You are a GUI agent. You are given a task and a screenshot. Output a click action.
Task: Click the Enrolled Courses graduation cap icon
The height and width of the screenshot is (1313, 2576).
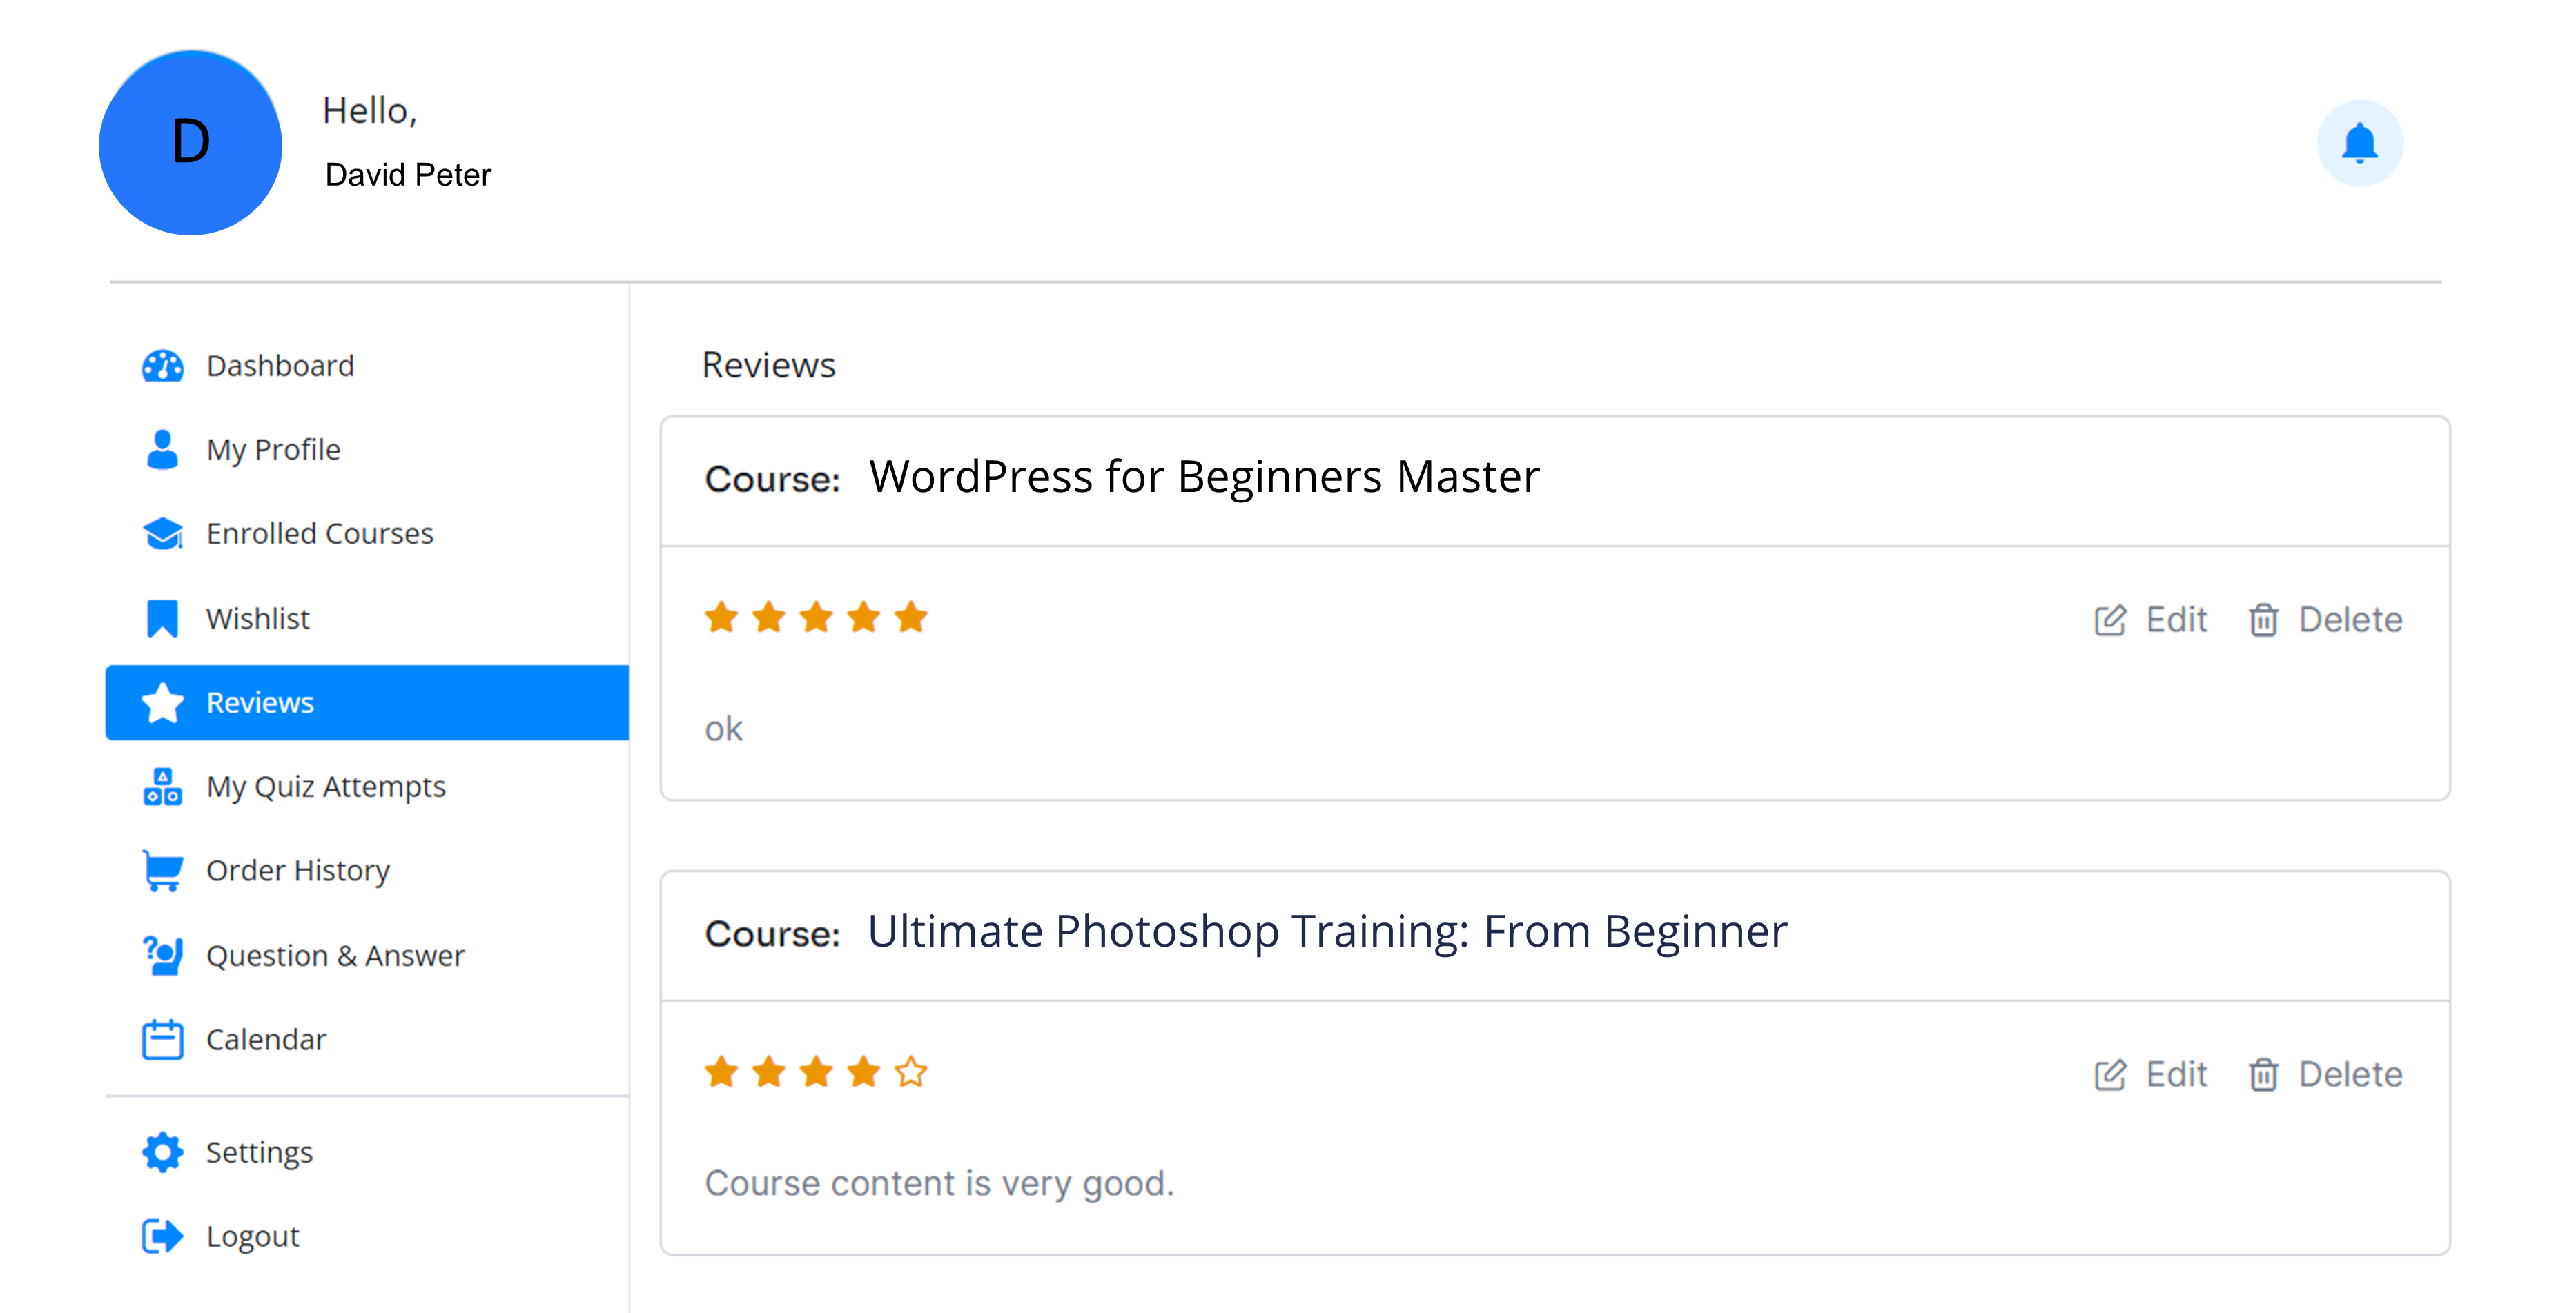[x=162, y=533]
